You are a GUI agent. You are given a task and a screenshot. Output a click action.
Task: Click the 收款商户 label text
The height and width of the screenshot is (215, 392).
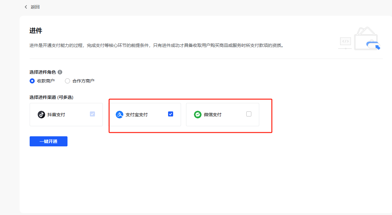coord(46,81)
